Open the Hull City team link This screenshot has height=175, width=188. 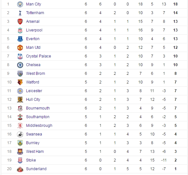33,100
